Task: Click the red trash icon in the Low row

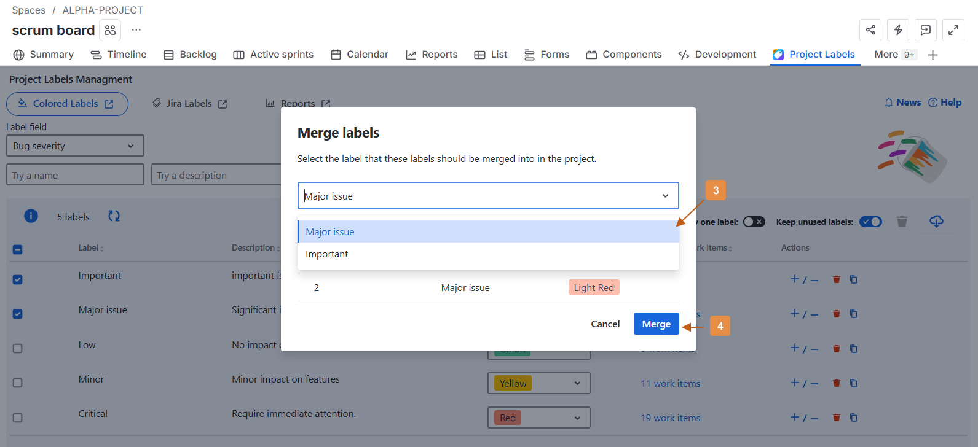Action: tap(836, 349)
